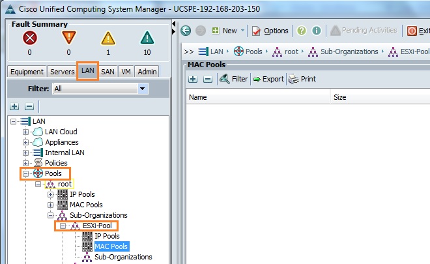Print the MAC Pools table
430x264 pixels.
(x=302, y=79)
